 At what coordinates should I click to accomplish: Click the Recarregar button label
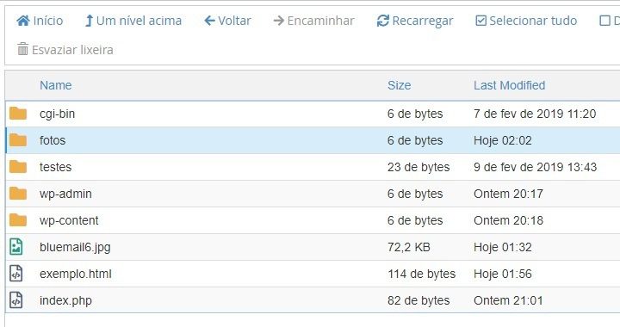pyautogui.click(x=422, y=21)
